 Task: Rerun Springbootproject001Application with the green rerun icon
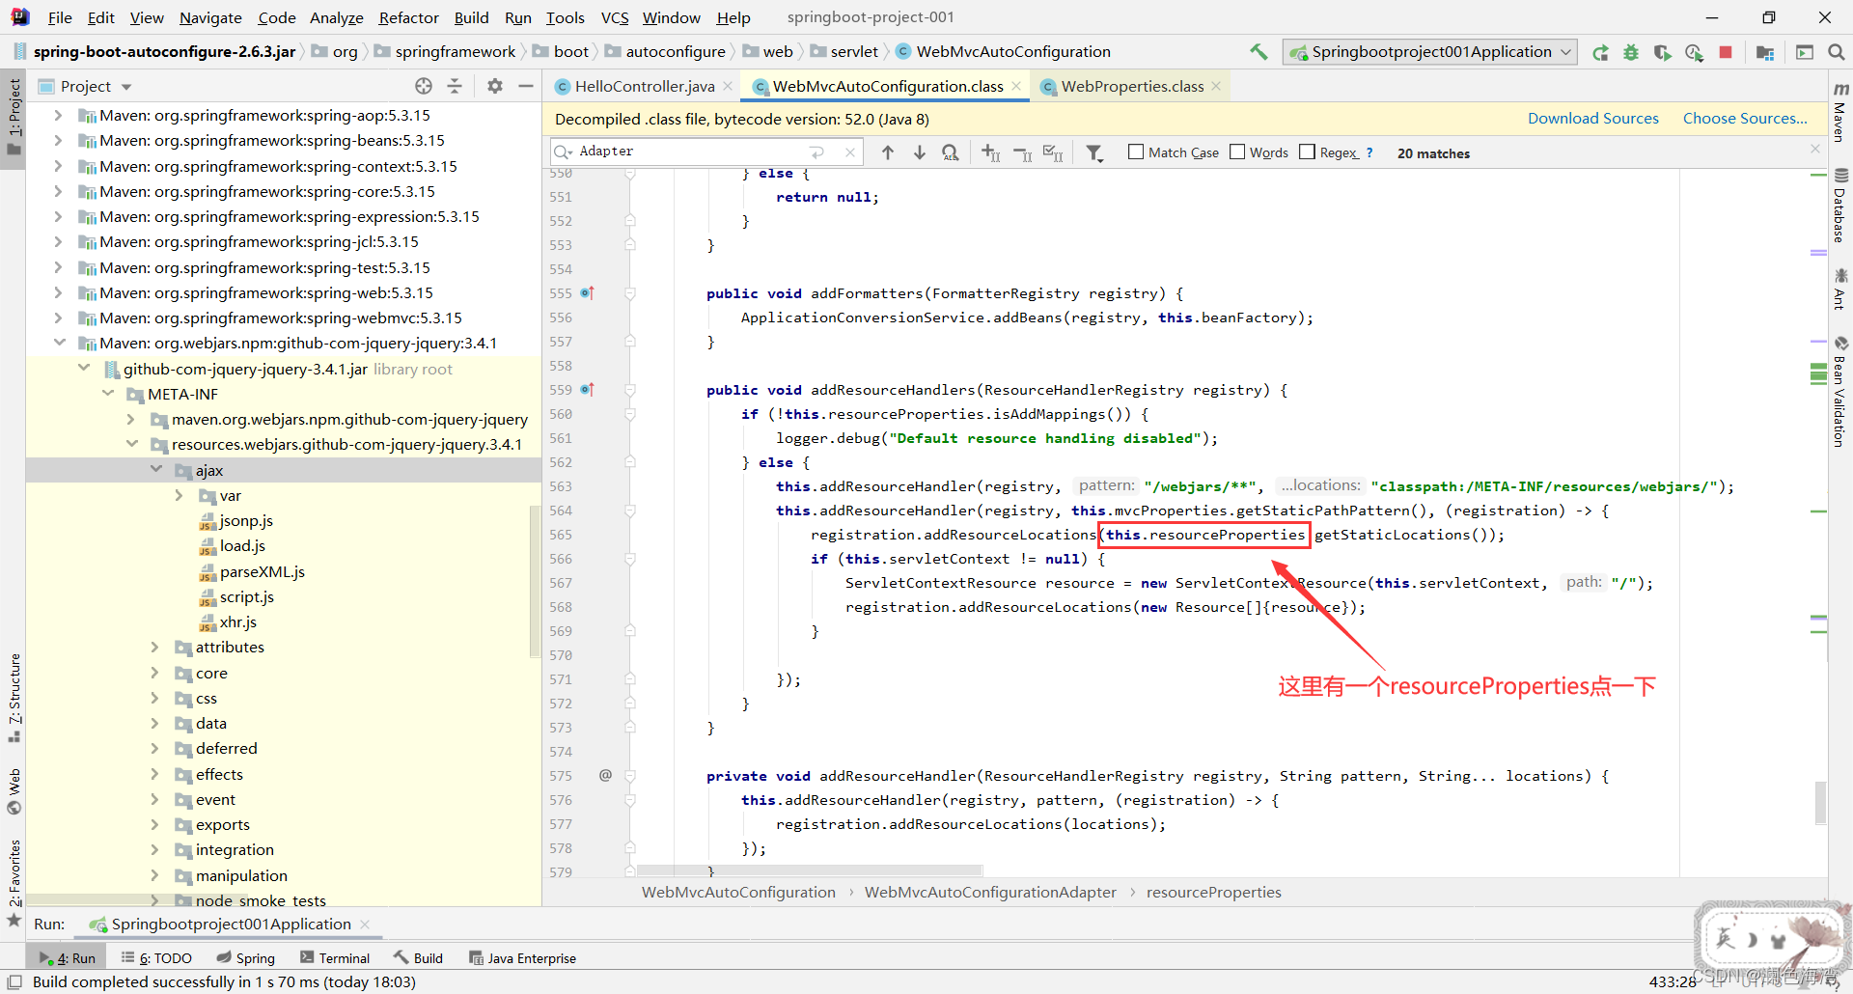coord(1600,52)
